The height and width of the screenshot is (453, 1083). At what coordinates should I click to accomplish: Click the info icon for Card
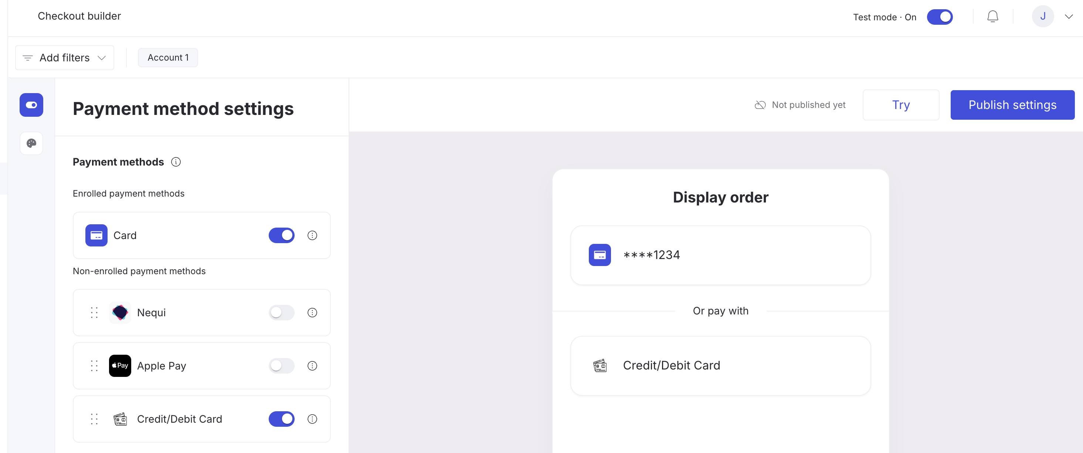(312, 235)
